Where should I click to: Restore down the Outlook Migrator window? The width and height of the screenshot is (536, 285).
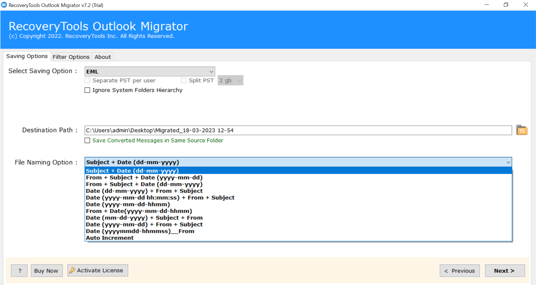[506, 5]
